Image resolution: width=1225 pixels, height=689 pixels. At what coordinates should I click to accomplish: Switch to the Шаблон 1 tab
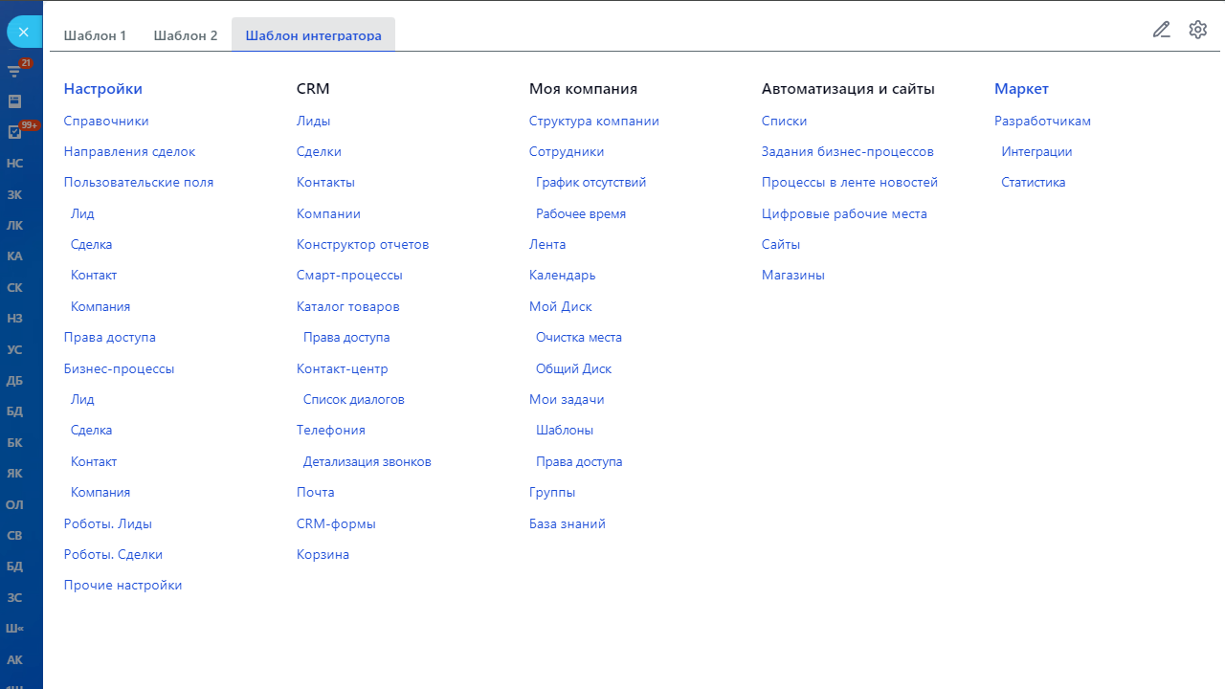click(95, 35)
